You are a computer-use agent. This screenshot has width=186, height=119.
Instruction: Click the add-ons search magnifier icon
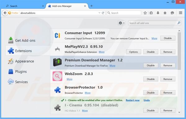(x=179, y=23)
